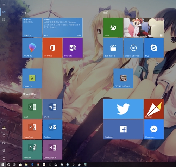Open the Outlook tile
Viewport: 176px width, 167px height.
pos(52,129)
